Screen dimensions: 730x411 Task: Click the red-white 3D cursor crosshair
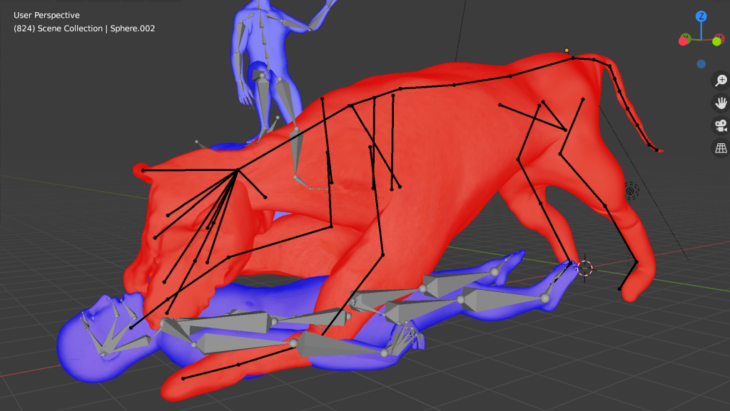click(x=584, y=269)
